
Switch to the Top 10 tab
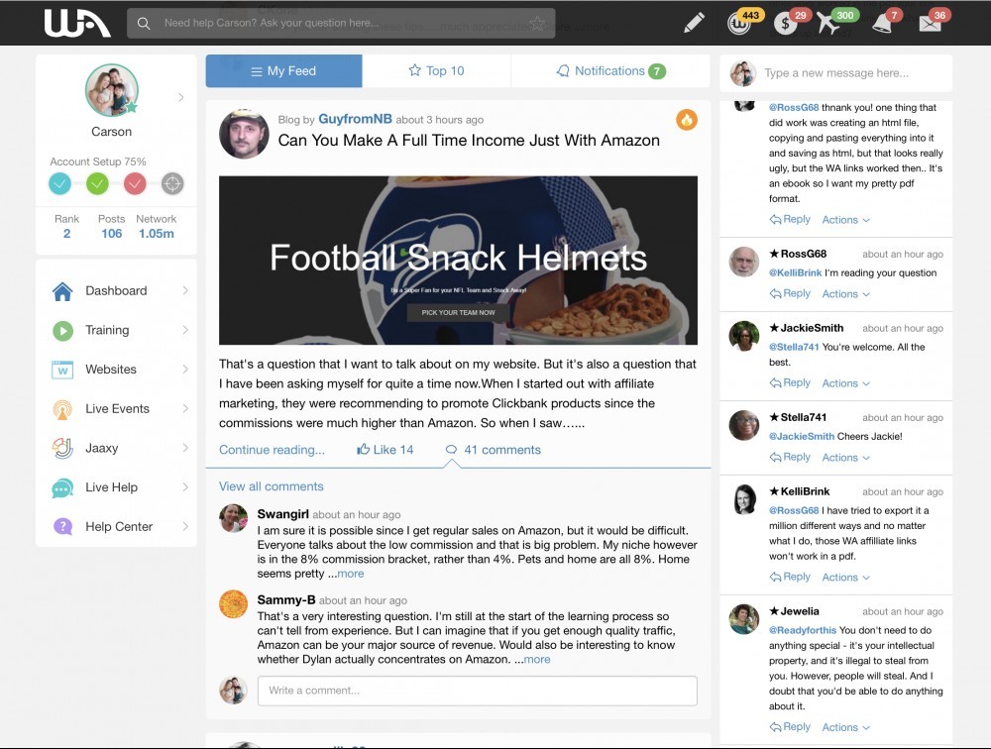click(436, 70)
